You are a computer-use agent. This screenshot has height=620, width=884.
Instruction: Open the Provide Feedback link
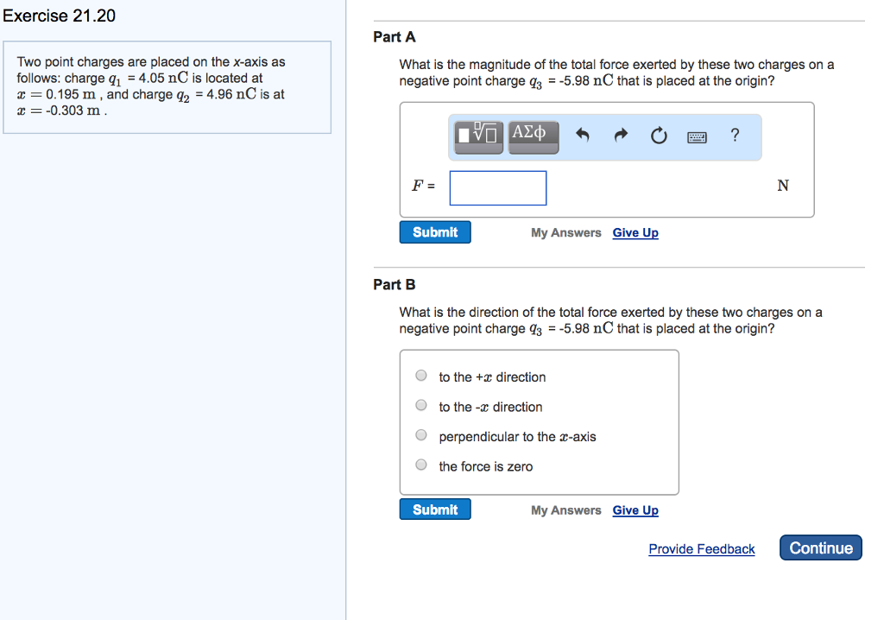pyautogui.click(x=701, y=549)
